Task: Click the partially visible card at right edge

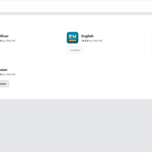Action: coord(151,43)
